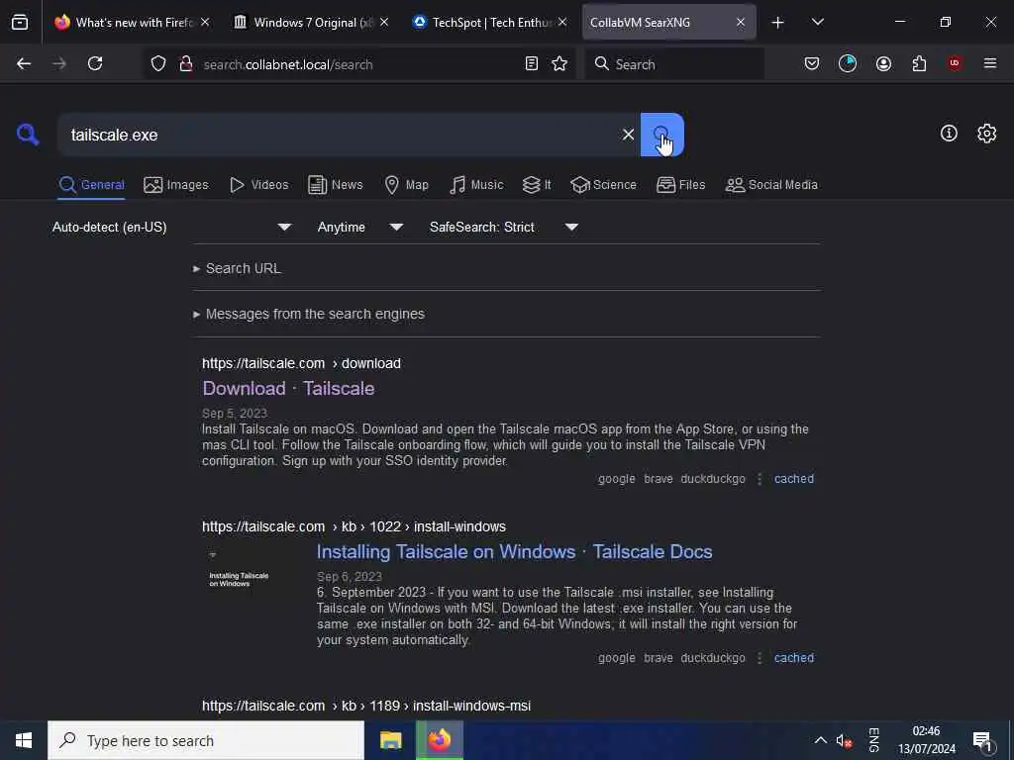The image size is (1014, 760).
Task: Open cached version of Download result
Action: point(793,479)
